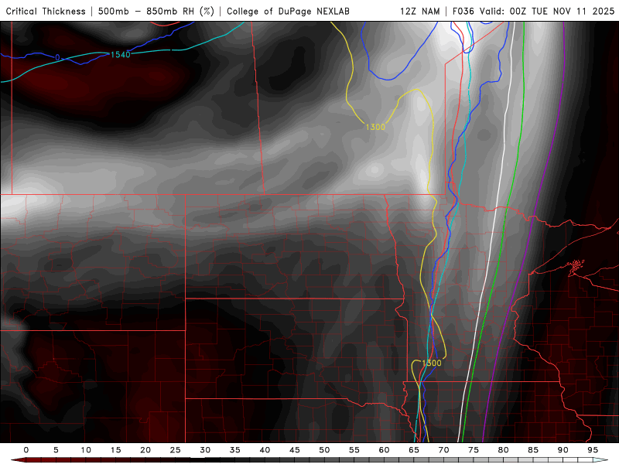
Task: Click the "60" tick on the color scale
Action: [384, 450]
